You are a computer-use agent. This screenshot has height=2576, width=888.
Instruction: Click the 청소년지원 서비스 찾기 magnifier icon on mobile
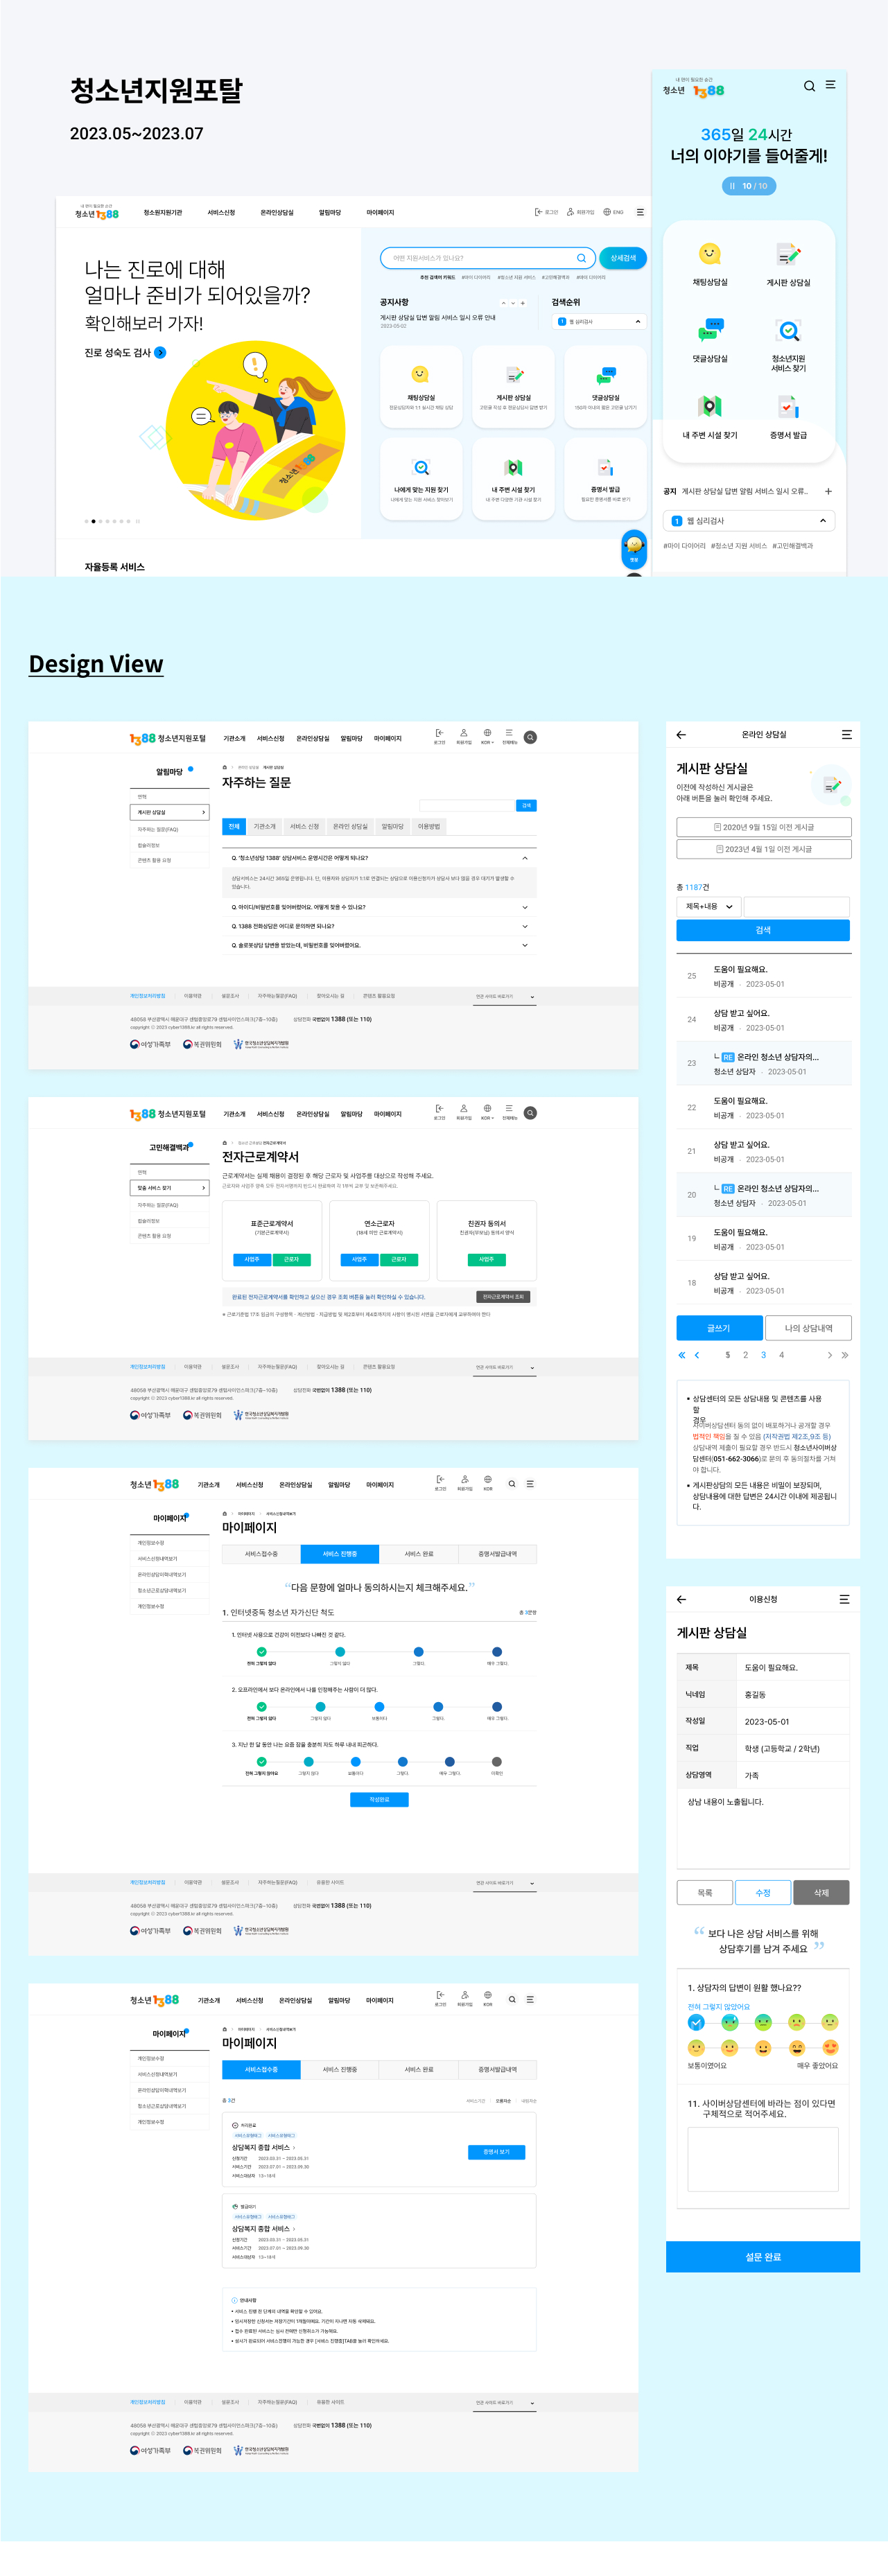pos(788,330)
